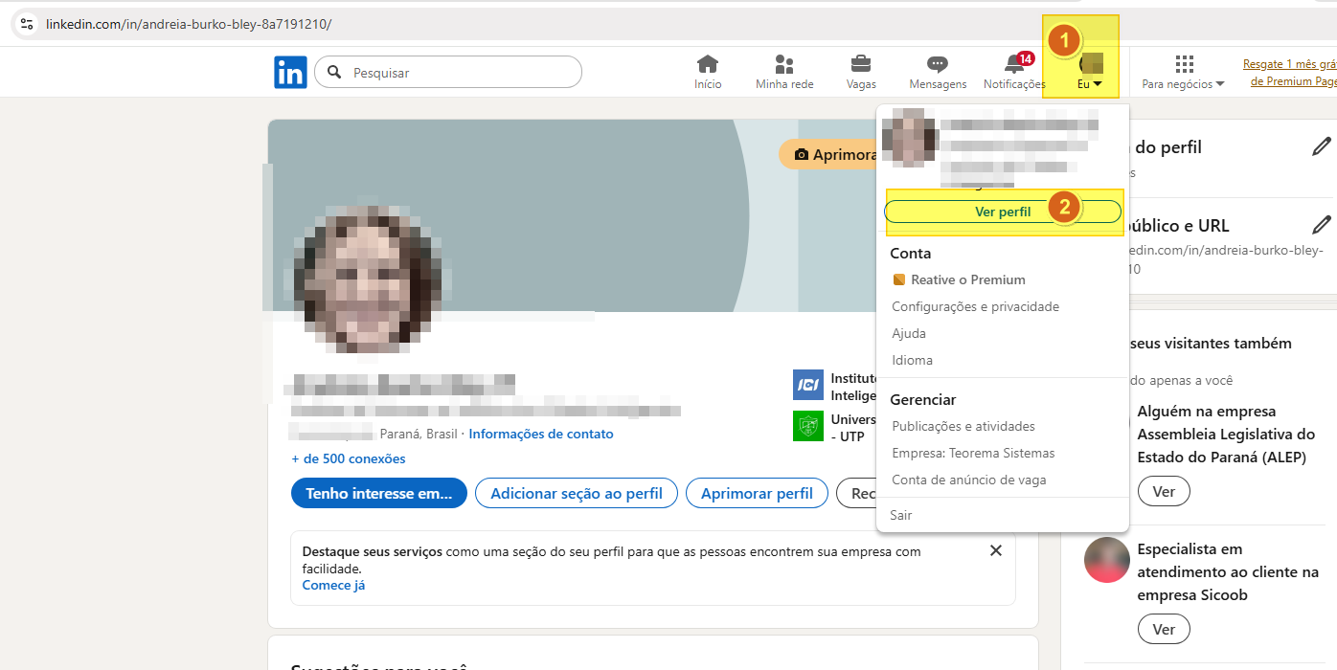Click the Sicoob specialist avatar

coord(1107,560)
